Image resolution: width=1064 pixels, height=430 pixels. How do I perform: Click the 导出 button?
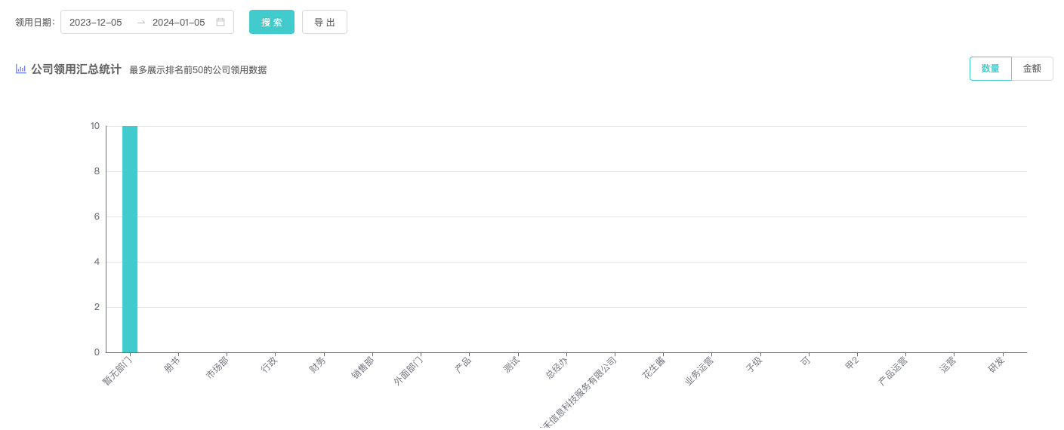coord(325,23)
